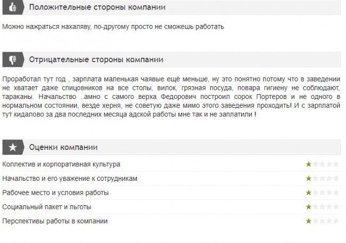Screen dimensions: 346x243
Task: Click the Перспективы работы в компании label
Action: 55,220
